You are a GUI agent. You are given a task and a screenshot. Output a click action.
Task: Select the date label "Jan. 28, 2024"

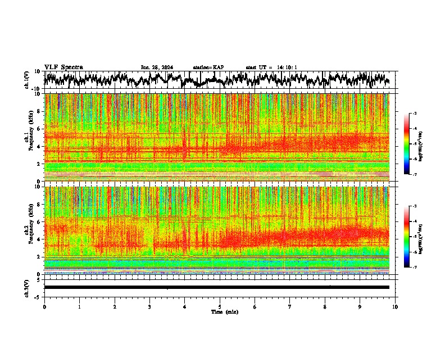tap(157, 67)
